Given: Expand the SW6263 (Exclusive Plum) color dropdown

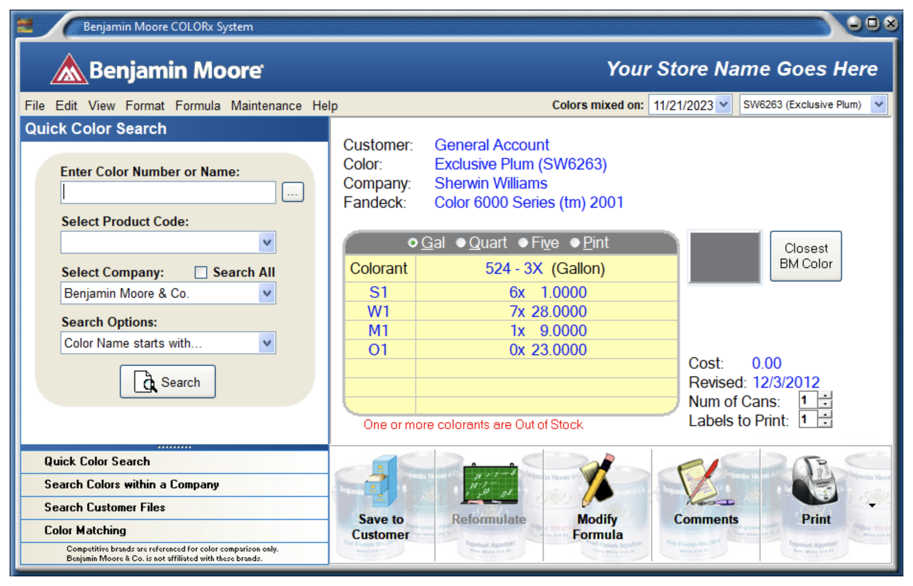Looking at the screenshot, I should tap(878, 104).
